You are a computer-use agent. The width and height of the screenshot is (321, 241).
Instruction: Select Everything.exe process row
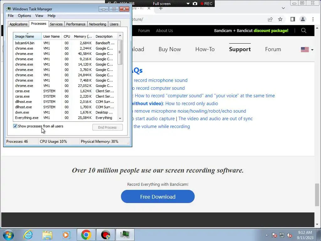pyautogui.click(x=66, y=118)
